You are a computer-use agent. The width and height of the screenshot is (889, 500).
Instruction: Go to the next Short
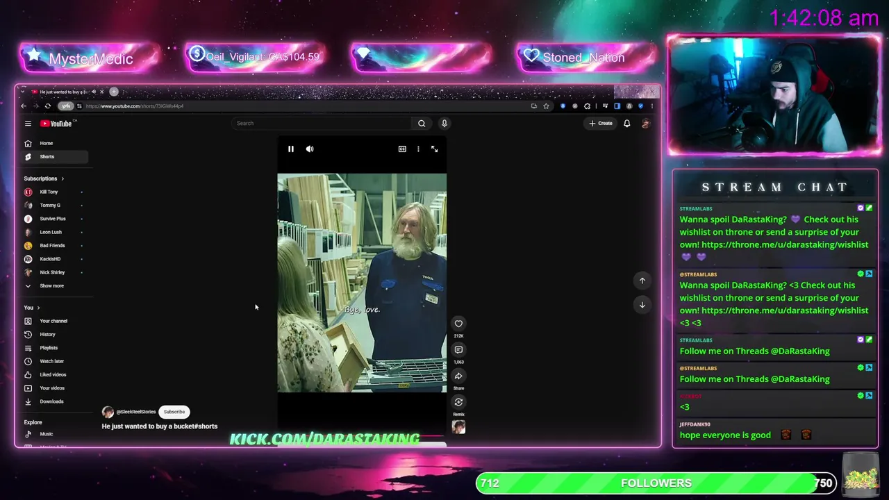click(x=642, y=305)
